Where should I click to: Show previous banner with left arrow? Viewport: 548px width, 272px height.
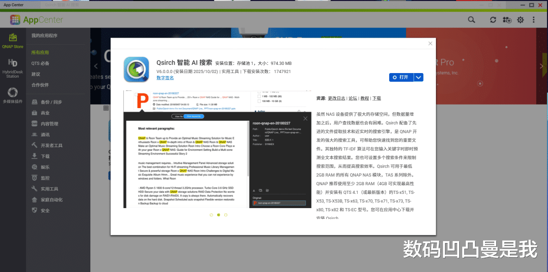coord(96,66)
